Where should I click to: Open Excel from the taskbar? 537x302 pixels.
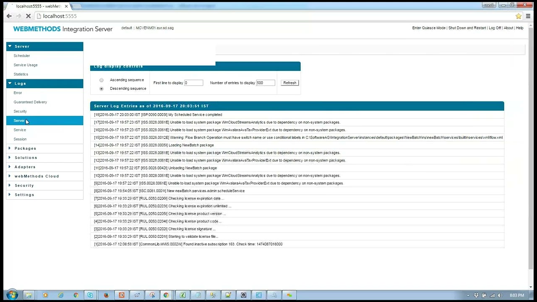tap(183, 295)
